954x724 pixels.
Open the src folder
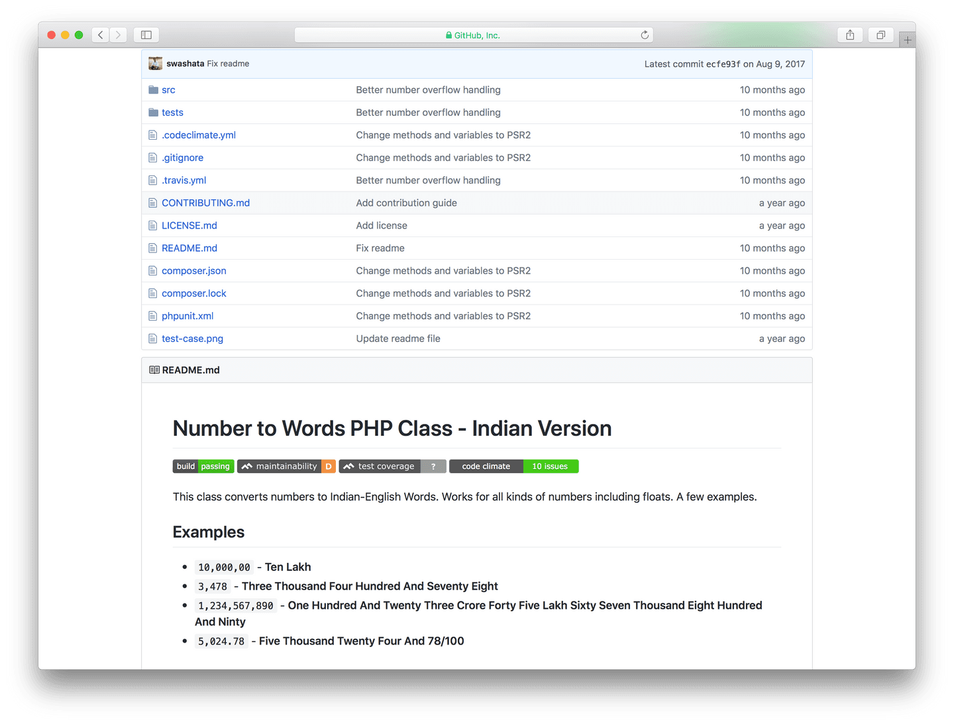pos(168,90)
